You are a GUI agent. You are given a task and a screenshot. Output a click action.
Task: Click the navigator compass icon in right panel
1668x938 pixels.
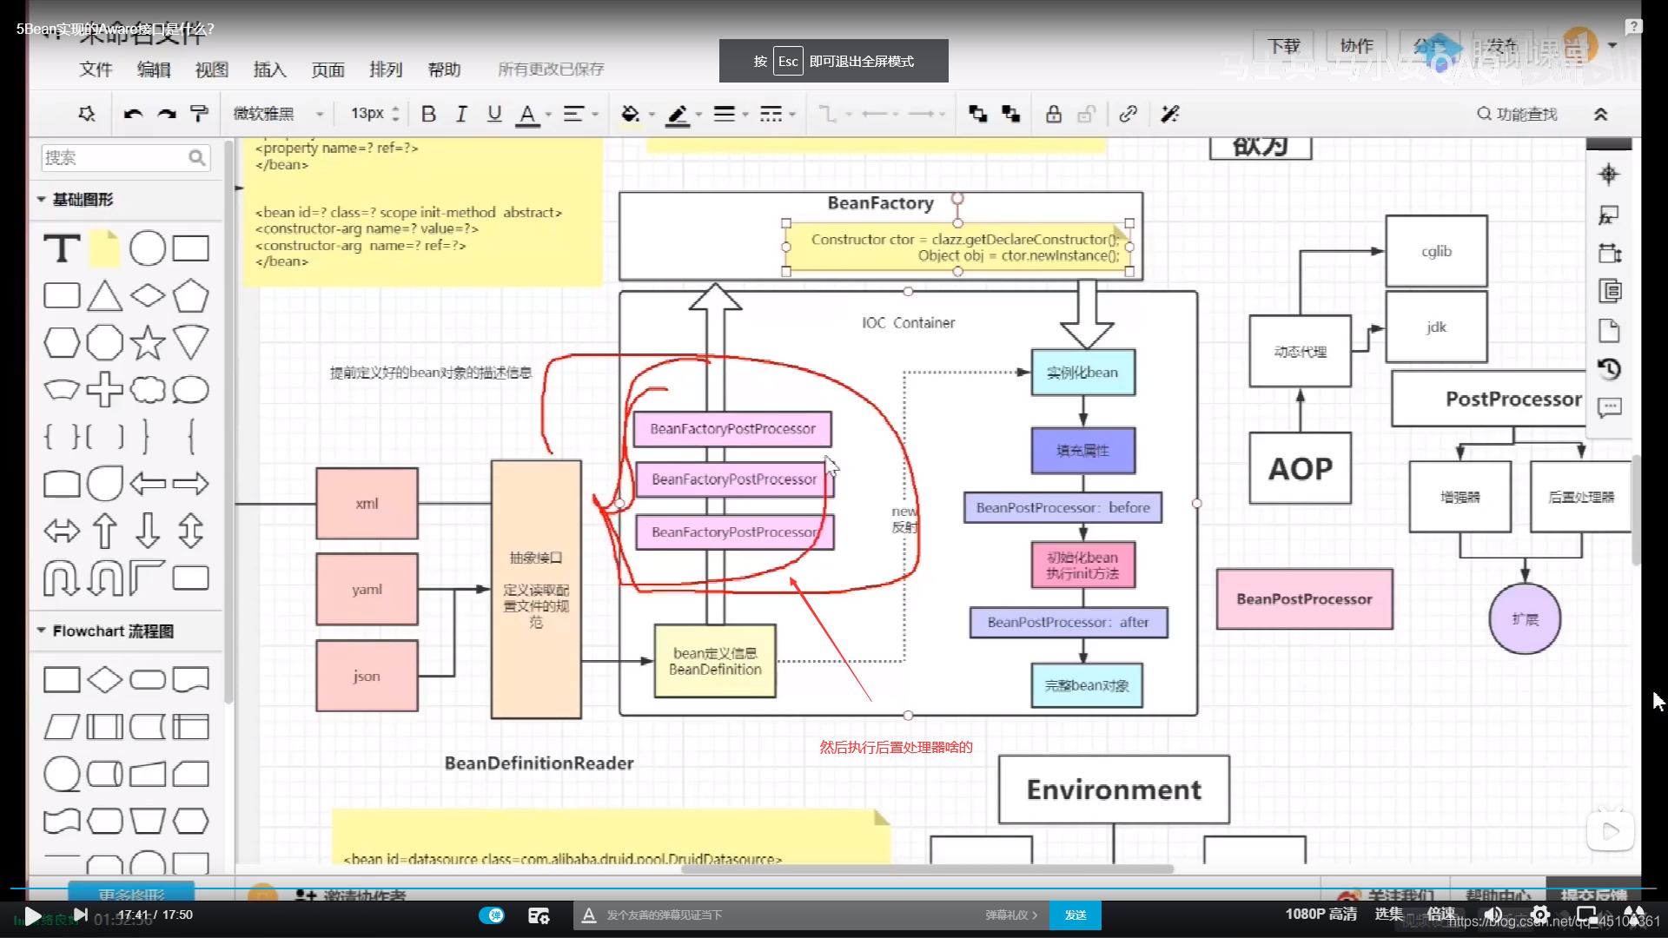pyautogui.click(x=1609, y=175)
